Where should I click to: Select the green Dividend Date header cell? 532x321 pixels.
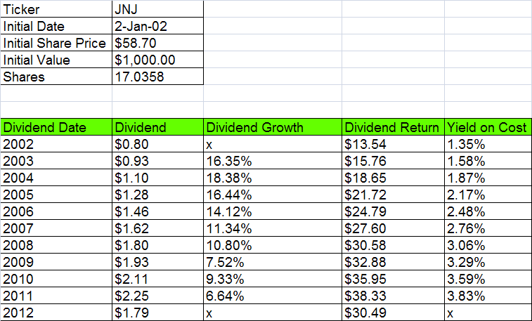[56, 127]
